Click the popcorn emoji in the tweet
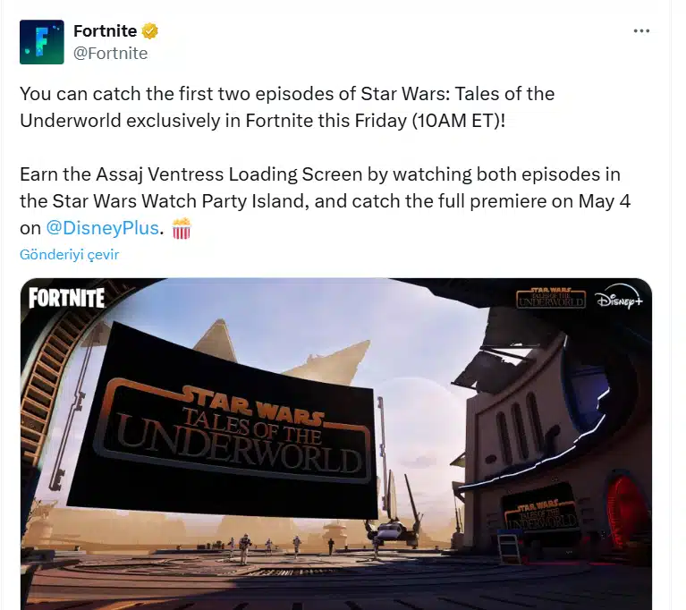This screenshot has width=686, height=610. (x=182, y=228)
